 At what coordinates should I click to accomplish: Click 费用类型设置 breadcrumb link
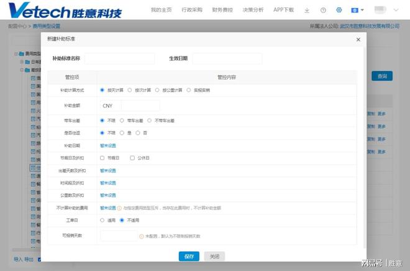[x=47, y=26]
